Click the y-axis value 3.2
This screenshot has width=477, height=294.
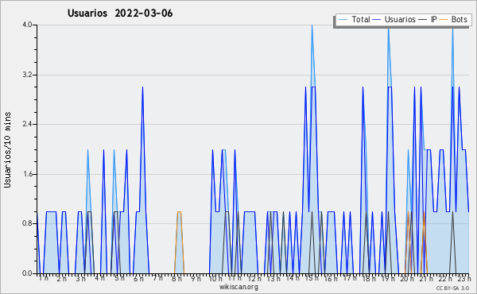[27, 75]
